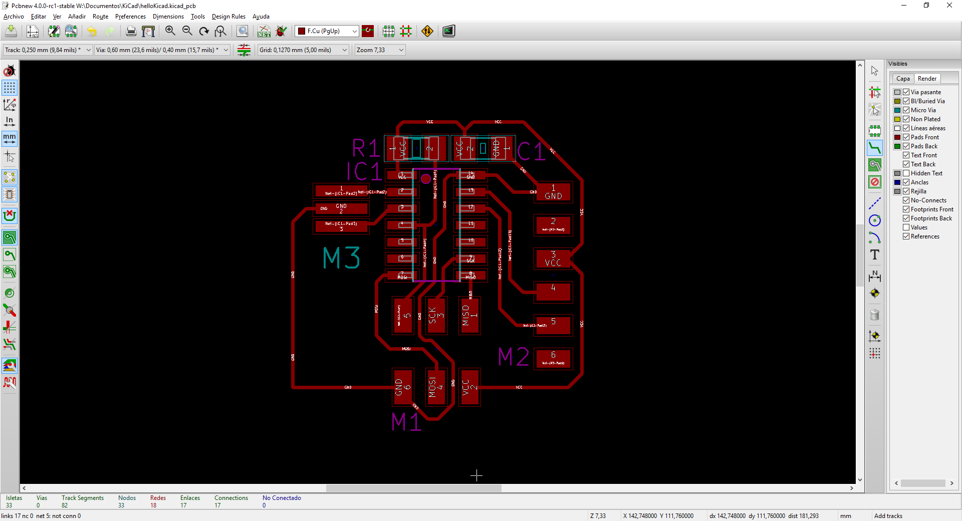Select the Add arc tool
Screen dimensions: 962x521
(875, 237)
